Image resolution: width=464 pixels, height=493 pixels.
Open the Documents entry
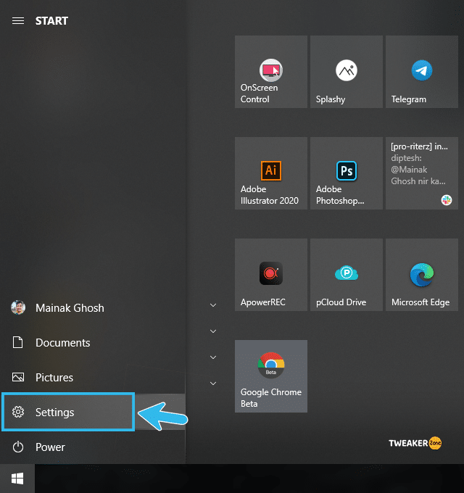pos(93,342)
